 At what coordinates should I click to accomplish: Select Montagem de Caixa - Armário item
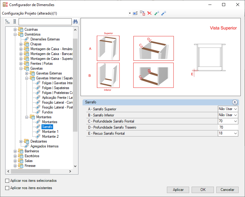point(51,49)
